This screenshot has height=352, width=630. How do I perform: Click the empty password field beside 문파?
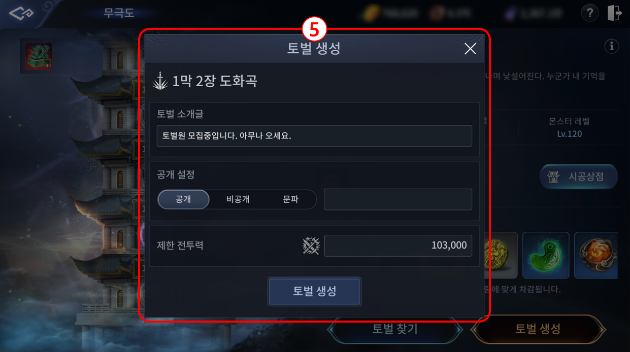[x=398, y=199]
